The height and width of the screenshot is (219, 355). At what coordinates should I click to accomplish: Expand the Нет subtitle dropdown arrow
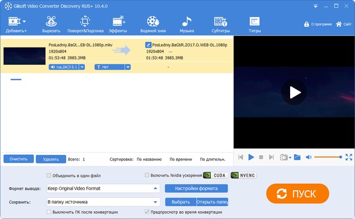[x=128, y=67]
